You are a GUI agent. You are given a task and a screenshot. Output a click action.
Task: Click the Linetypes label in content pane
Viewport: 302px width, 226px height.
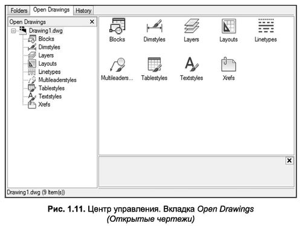coord(266,39)
